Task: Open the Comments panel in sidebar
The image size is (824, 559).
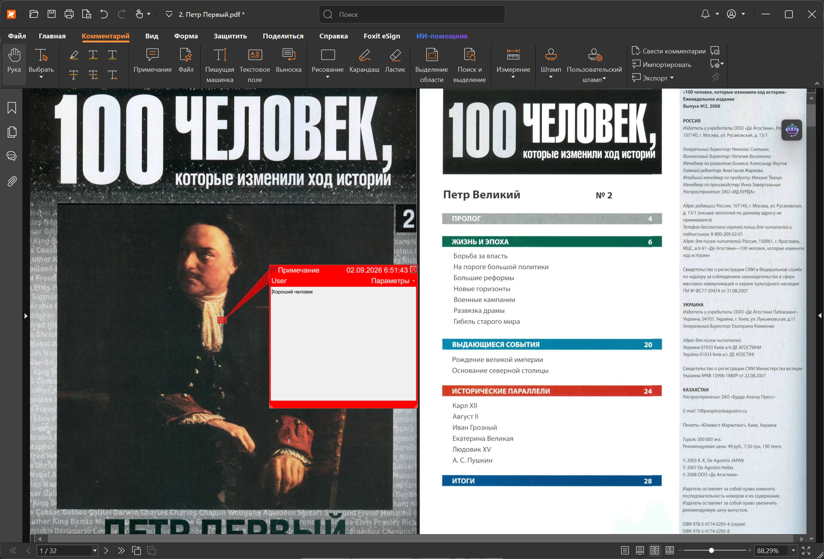Action: pyautogui.click(x=12, y=156)
